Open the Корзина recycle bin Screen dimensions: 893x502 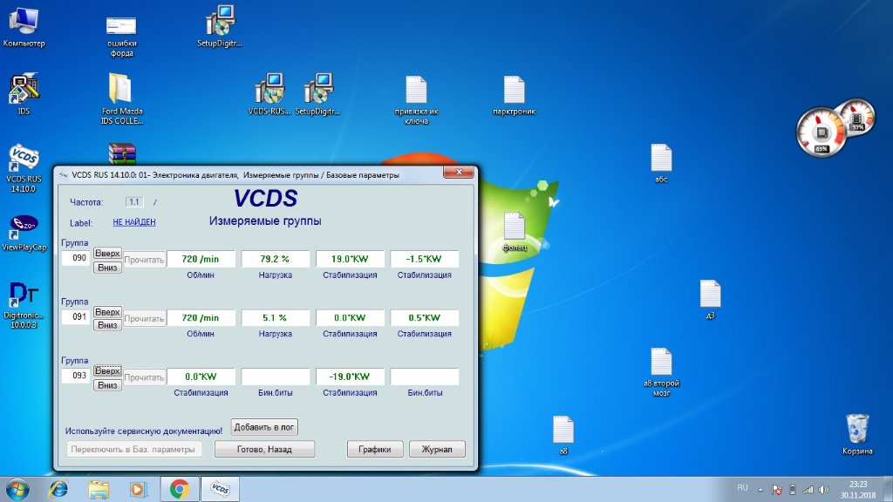click(857, 429)
